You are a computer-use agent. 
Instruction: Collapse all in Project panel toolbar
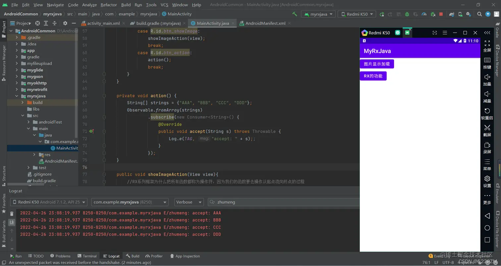pos(55,23)
